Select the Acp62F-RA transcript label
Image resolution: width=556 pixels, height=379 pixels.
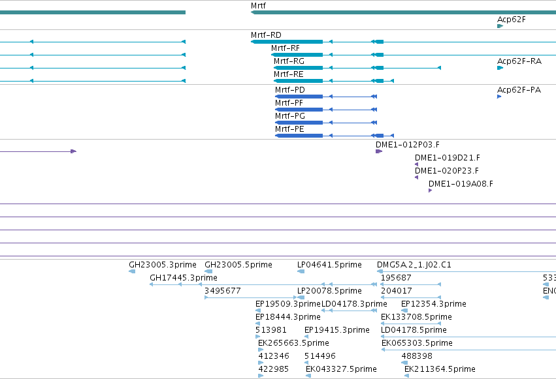(519, 61)
